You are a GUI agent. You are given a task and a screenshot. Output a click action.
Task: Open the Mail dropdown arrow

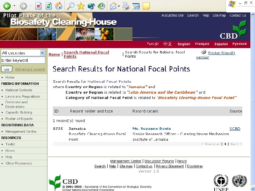coord(119,6)
